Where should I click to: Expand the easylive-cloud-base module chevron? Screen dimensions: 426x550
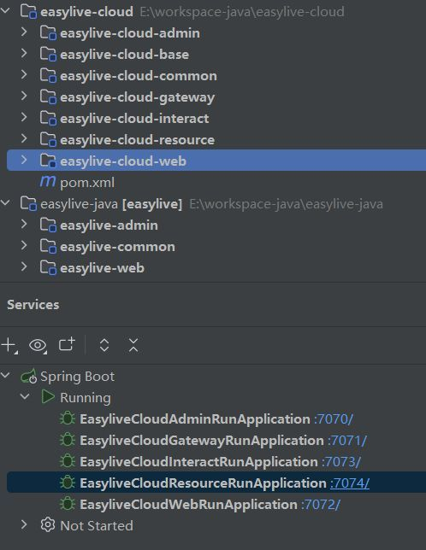[24, 53]
